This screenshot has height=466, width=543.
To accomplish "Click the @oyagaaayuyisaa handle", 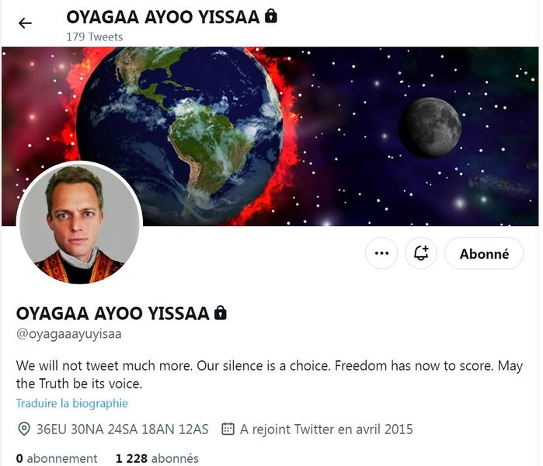I will pos(69,334).
